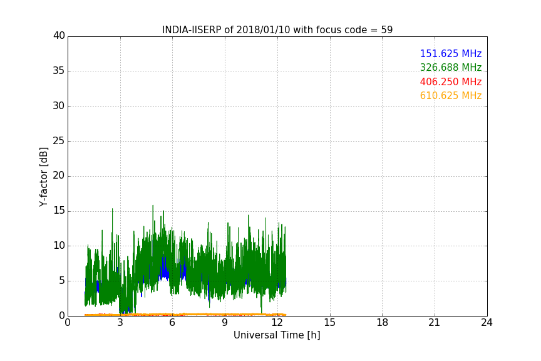The image size is (541, 361).
Task: Click the y-axis tick value 35
Action: click(59, 71)
